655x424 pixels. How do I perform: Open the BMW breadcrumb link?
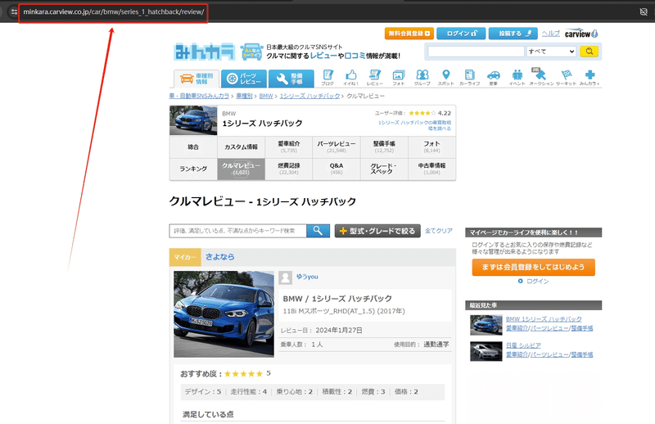pyautogui.click(x=265, y=96)
